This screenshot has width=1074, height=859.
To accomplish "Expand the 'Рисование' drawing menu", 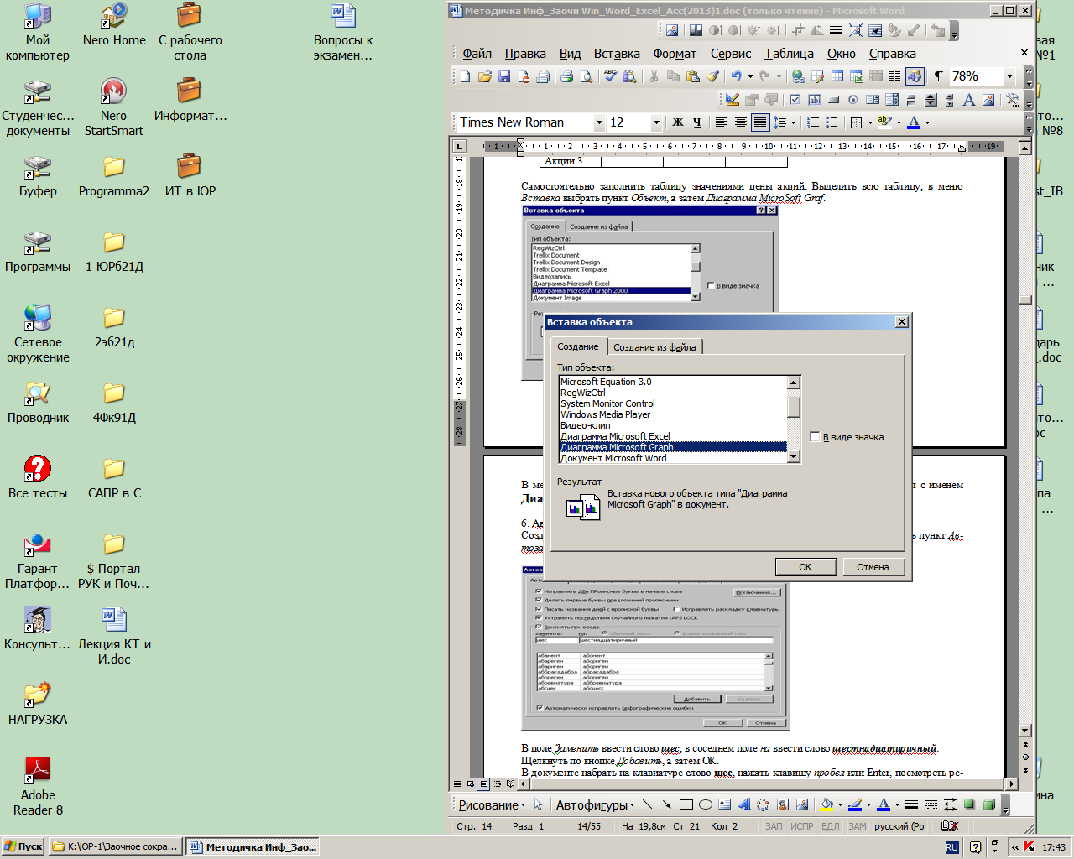I will tap(492, 804).
